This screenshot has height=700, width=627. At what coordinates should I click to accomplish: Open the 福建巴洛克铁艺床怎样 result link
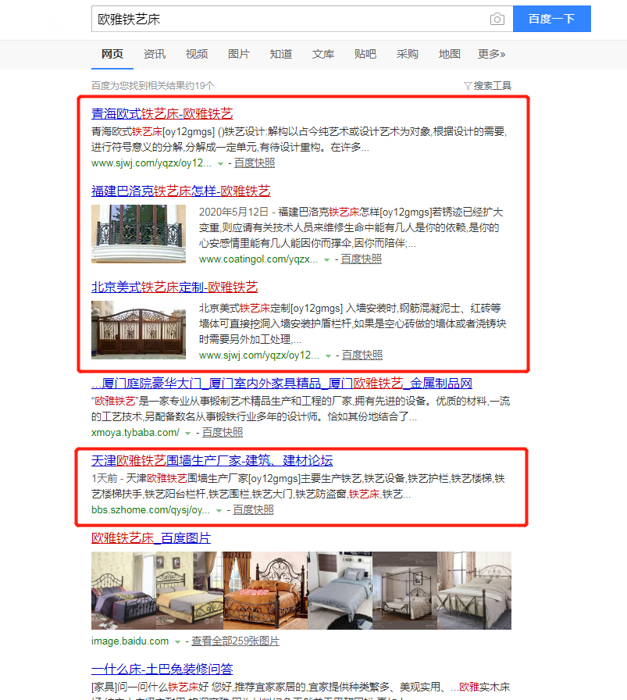tap(180, 191)
